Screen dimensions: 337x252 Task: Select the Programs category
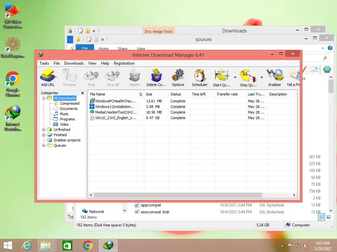(67, 119)
